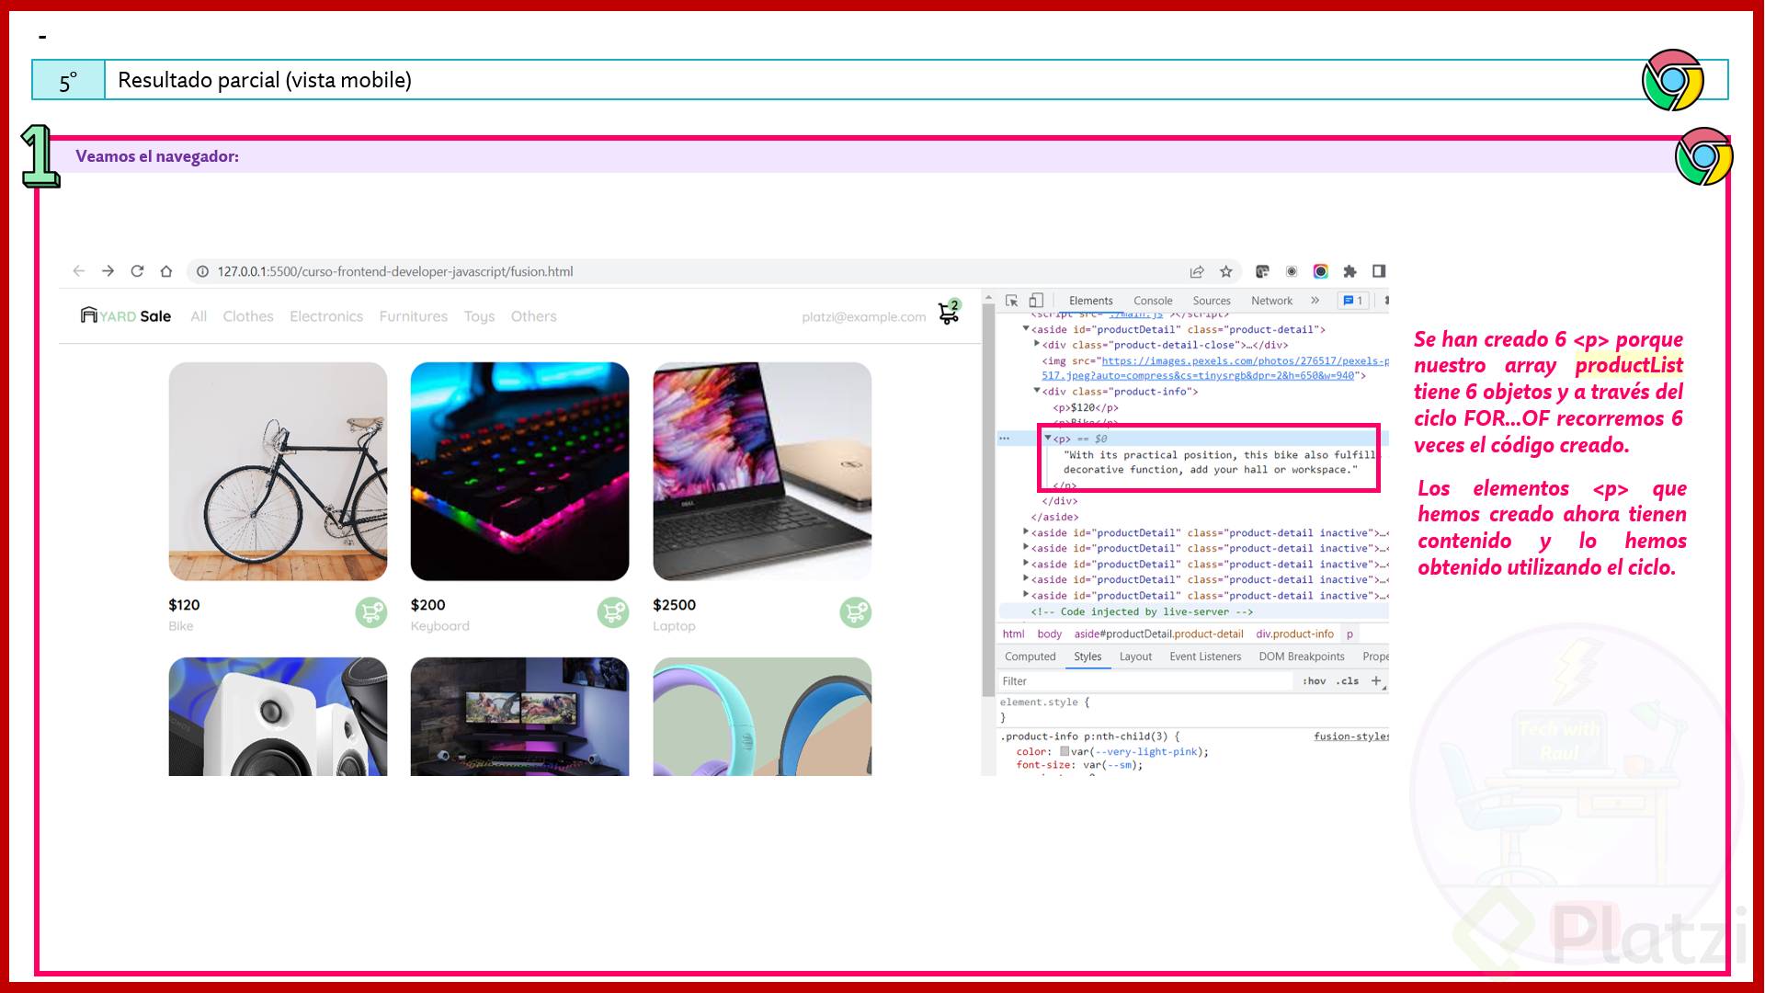Open the headphones product image
Image resolution: width=1765 pixels, height=993 pixels.
762,716
